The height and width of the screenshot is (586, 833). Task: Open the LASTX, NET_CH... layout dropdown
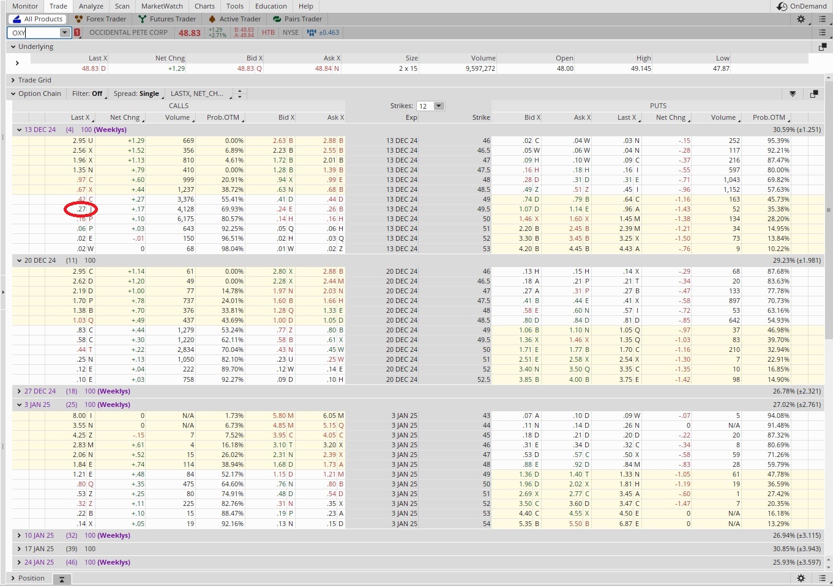coord(202,93)
